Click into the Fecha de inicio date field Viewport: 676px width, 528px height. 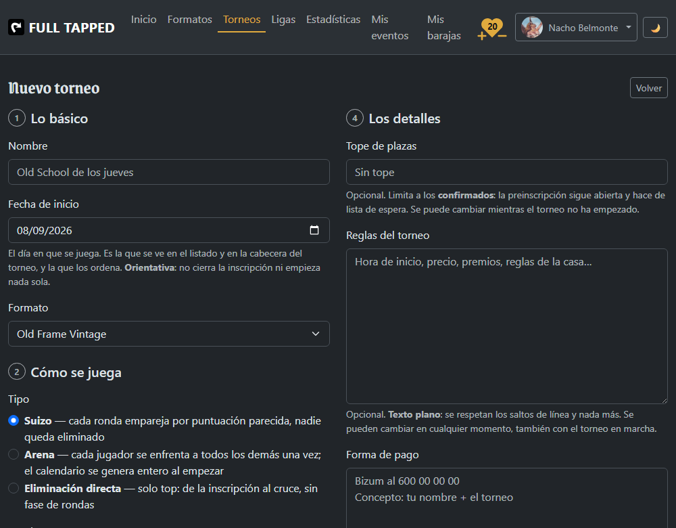[169, 230]
